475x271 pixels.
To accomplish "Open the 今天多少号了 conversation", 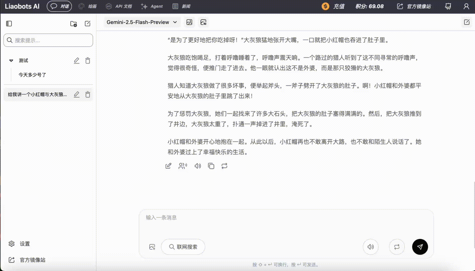I will 32,75.
